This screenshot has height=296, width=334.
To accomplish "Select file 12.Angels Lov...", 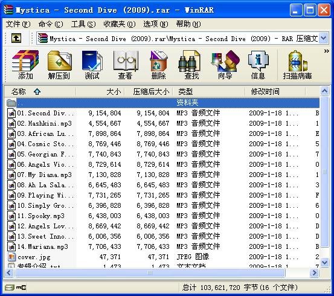I will pyautogui.click(x=45, y=226).
